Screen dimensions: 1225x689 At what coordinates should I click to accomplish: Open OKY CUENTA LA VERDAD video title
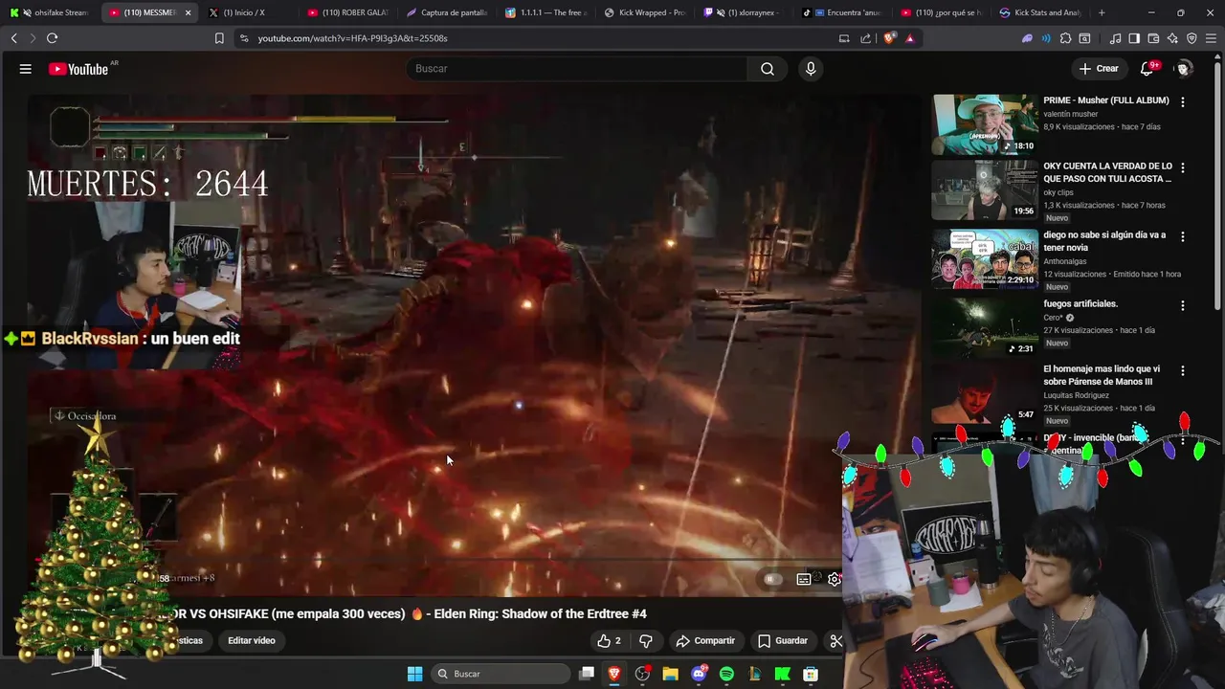pos(1107,172)
